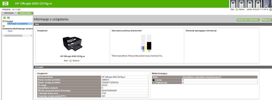Image resolution: width=272 pixels, height=100 pixels.
Task: Collapse all navigation tree sections
Action: [8, 18]
